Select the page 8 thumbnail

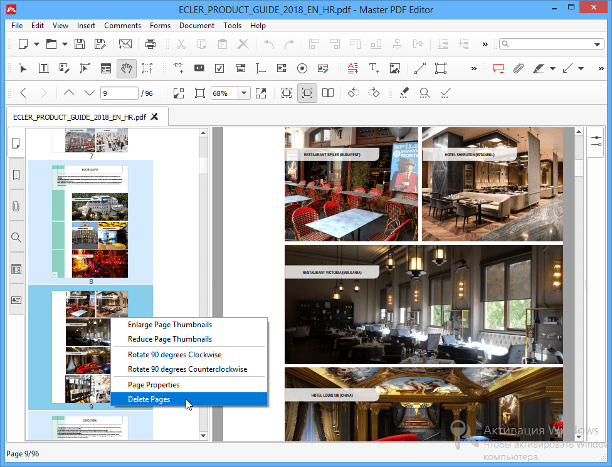pos(91,221)
